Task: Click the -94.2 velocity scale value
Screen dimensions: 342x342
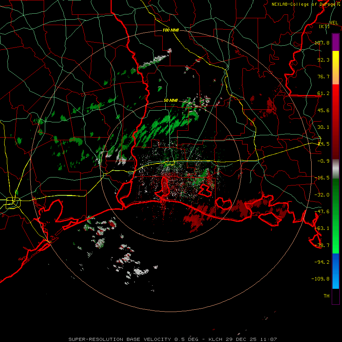Action: (x=322, y=262)
